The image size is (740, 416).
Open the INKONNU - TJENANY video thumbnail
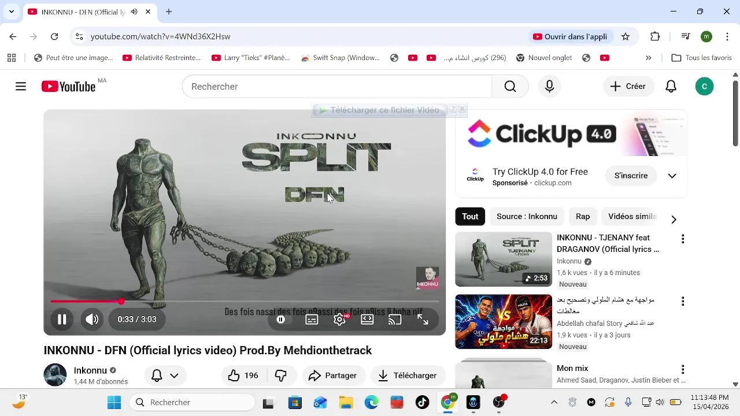[x=504, y=259]
